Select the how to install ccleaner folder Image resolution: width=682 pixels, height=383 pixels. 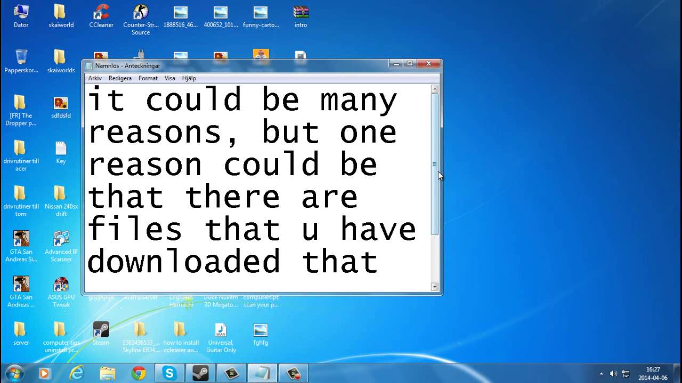pyautogui.click(x=181, y=337)
